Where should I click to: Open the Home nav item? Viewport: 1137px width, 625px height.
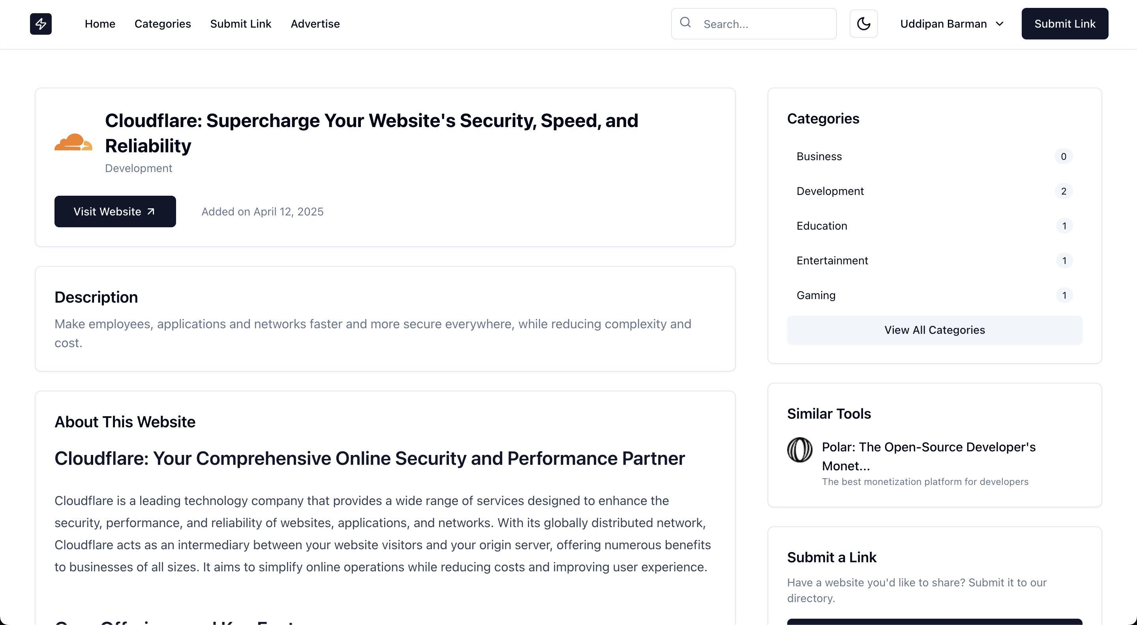coord(100,24)
